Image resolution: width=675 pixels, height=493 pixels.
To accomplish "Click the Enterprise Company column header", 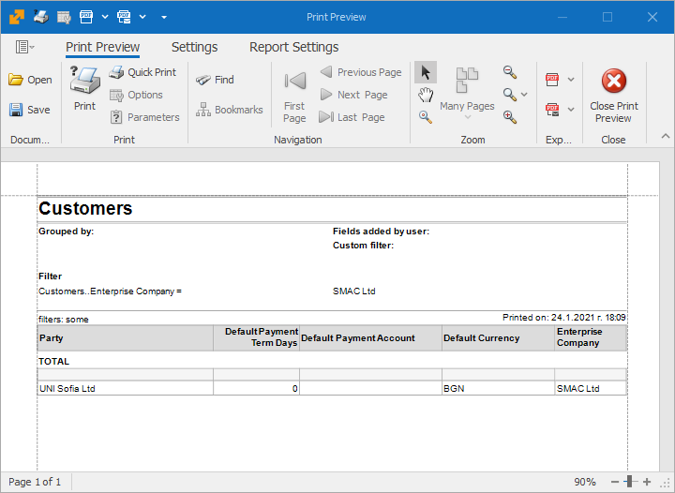I will [x=591, y=338].
